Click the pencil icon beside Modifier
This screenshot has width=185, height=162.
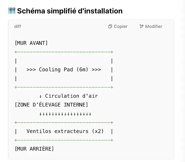pyautogui.click(x=142, y=26)
